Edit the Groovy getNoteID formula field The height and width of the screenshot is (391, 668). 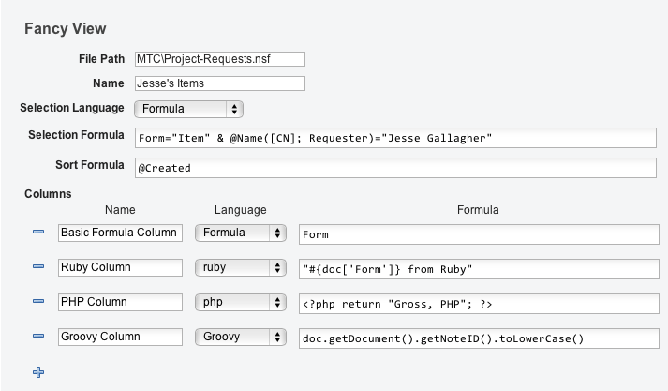[478, 338]
